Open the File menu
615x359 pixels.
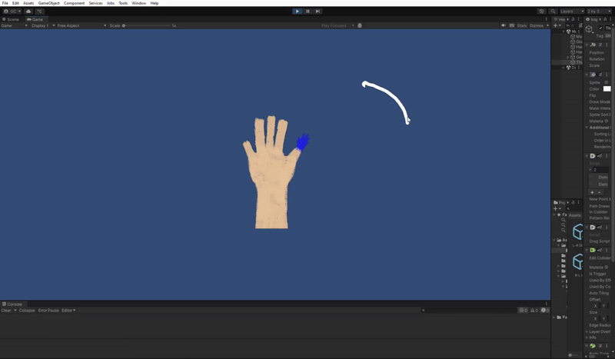tap(5, 3)
